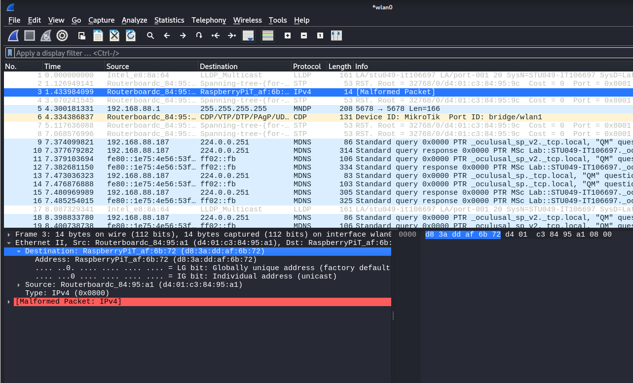This screenshot has height=383, width=633.
Task: Open Find a packet search
Action: (x=150, y=35)
